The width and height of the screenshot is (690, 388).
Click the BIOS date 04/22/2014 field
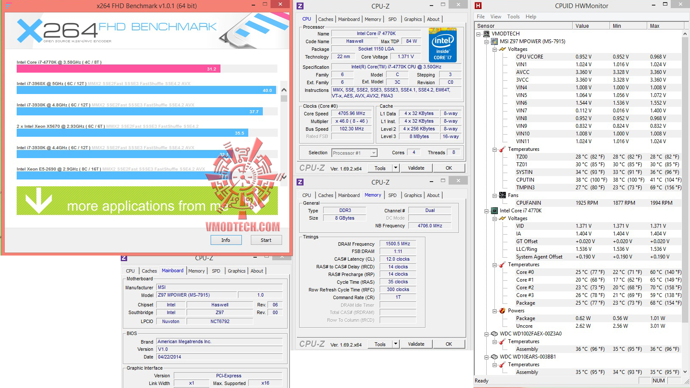point(220,357)
